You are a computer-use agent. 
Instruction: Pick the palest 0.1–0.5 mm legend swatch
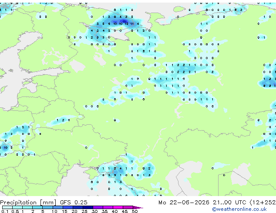(7, 207)
